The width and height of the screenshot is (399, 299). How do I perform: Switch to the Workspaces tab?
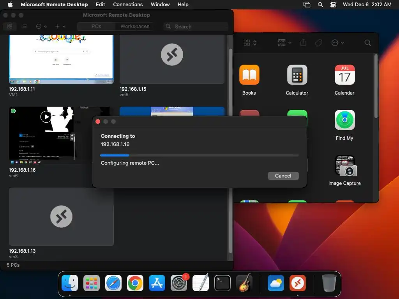tap(134, 26)
